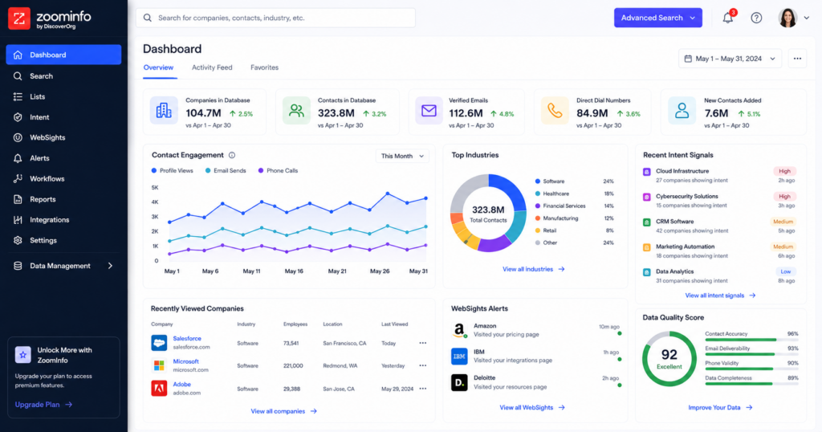This screenshot has width=822, height=432.
Task: Open the three-dot dashboard options menu
Action: coord(797,59)
